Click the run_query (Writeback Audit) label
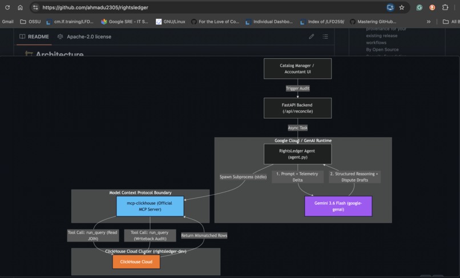This screenshot has width=460, height=278. pyautogui.click(x=150, y=235)
